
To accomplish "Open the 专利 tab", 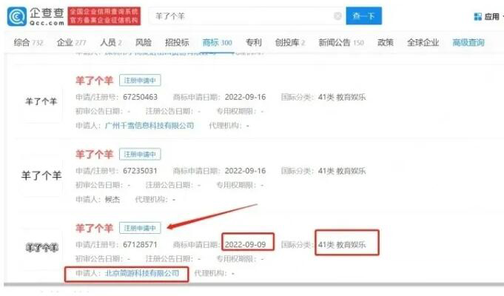I will (253, 42).
